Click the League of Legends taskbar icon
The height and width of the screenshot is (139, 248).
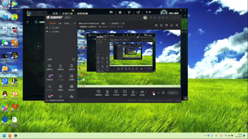coord(15,136)
